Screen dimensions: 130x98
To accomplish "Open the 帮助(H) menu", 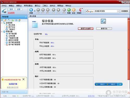I will 68,6.
